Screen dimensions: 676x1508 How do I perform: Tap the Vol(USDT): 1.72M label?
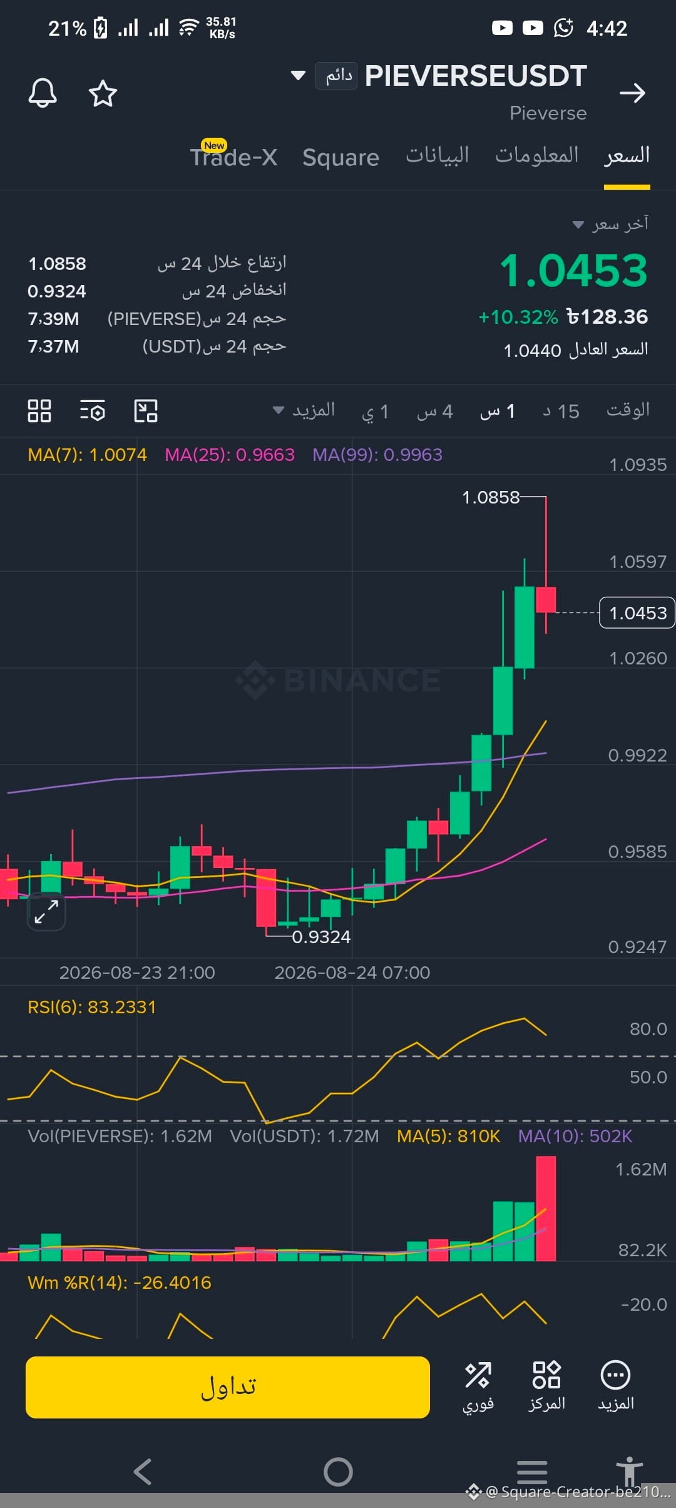coord(304,1136)
